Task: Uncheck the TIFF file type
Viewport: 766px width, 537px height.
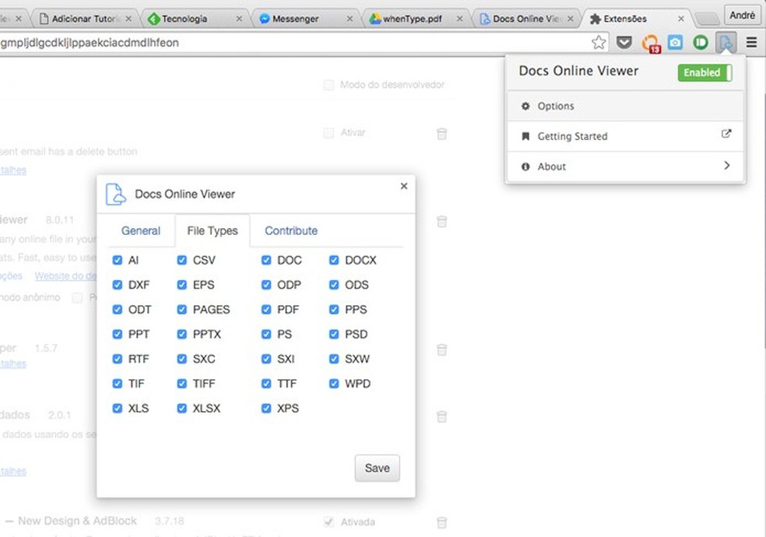Action: 181,383
